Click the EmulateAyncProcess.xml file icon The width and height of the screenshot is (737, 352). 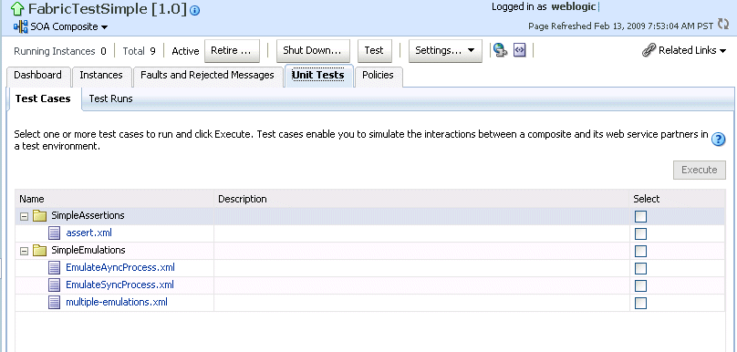point(55,268)
